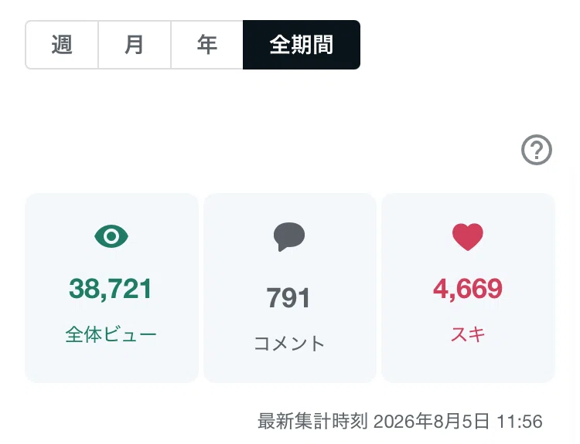This screenshot has width=580, height=444.
Task: Click the 791 comments count
Action: (288, 298)
